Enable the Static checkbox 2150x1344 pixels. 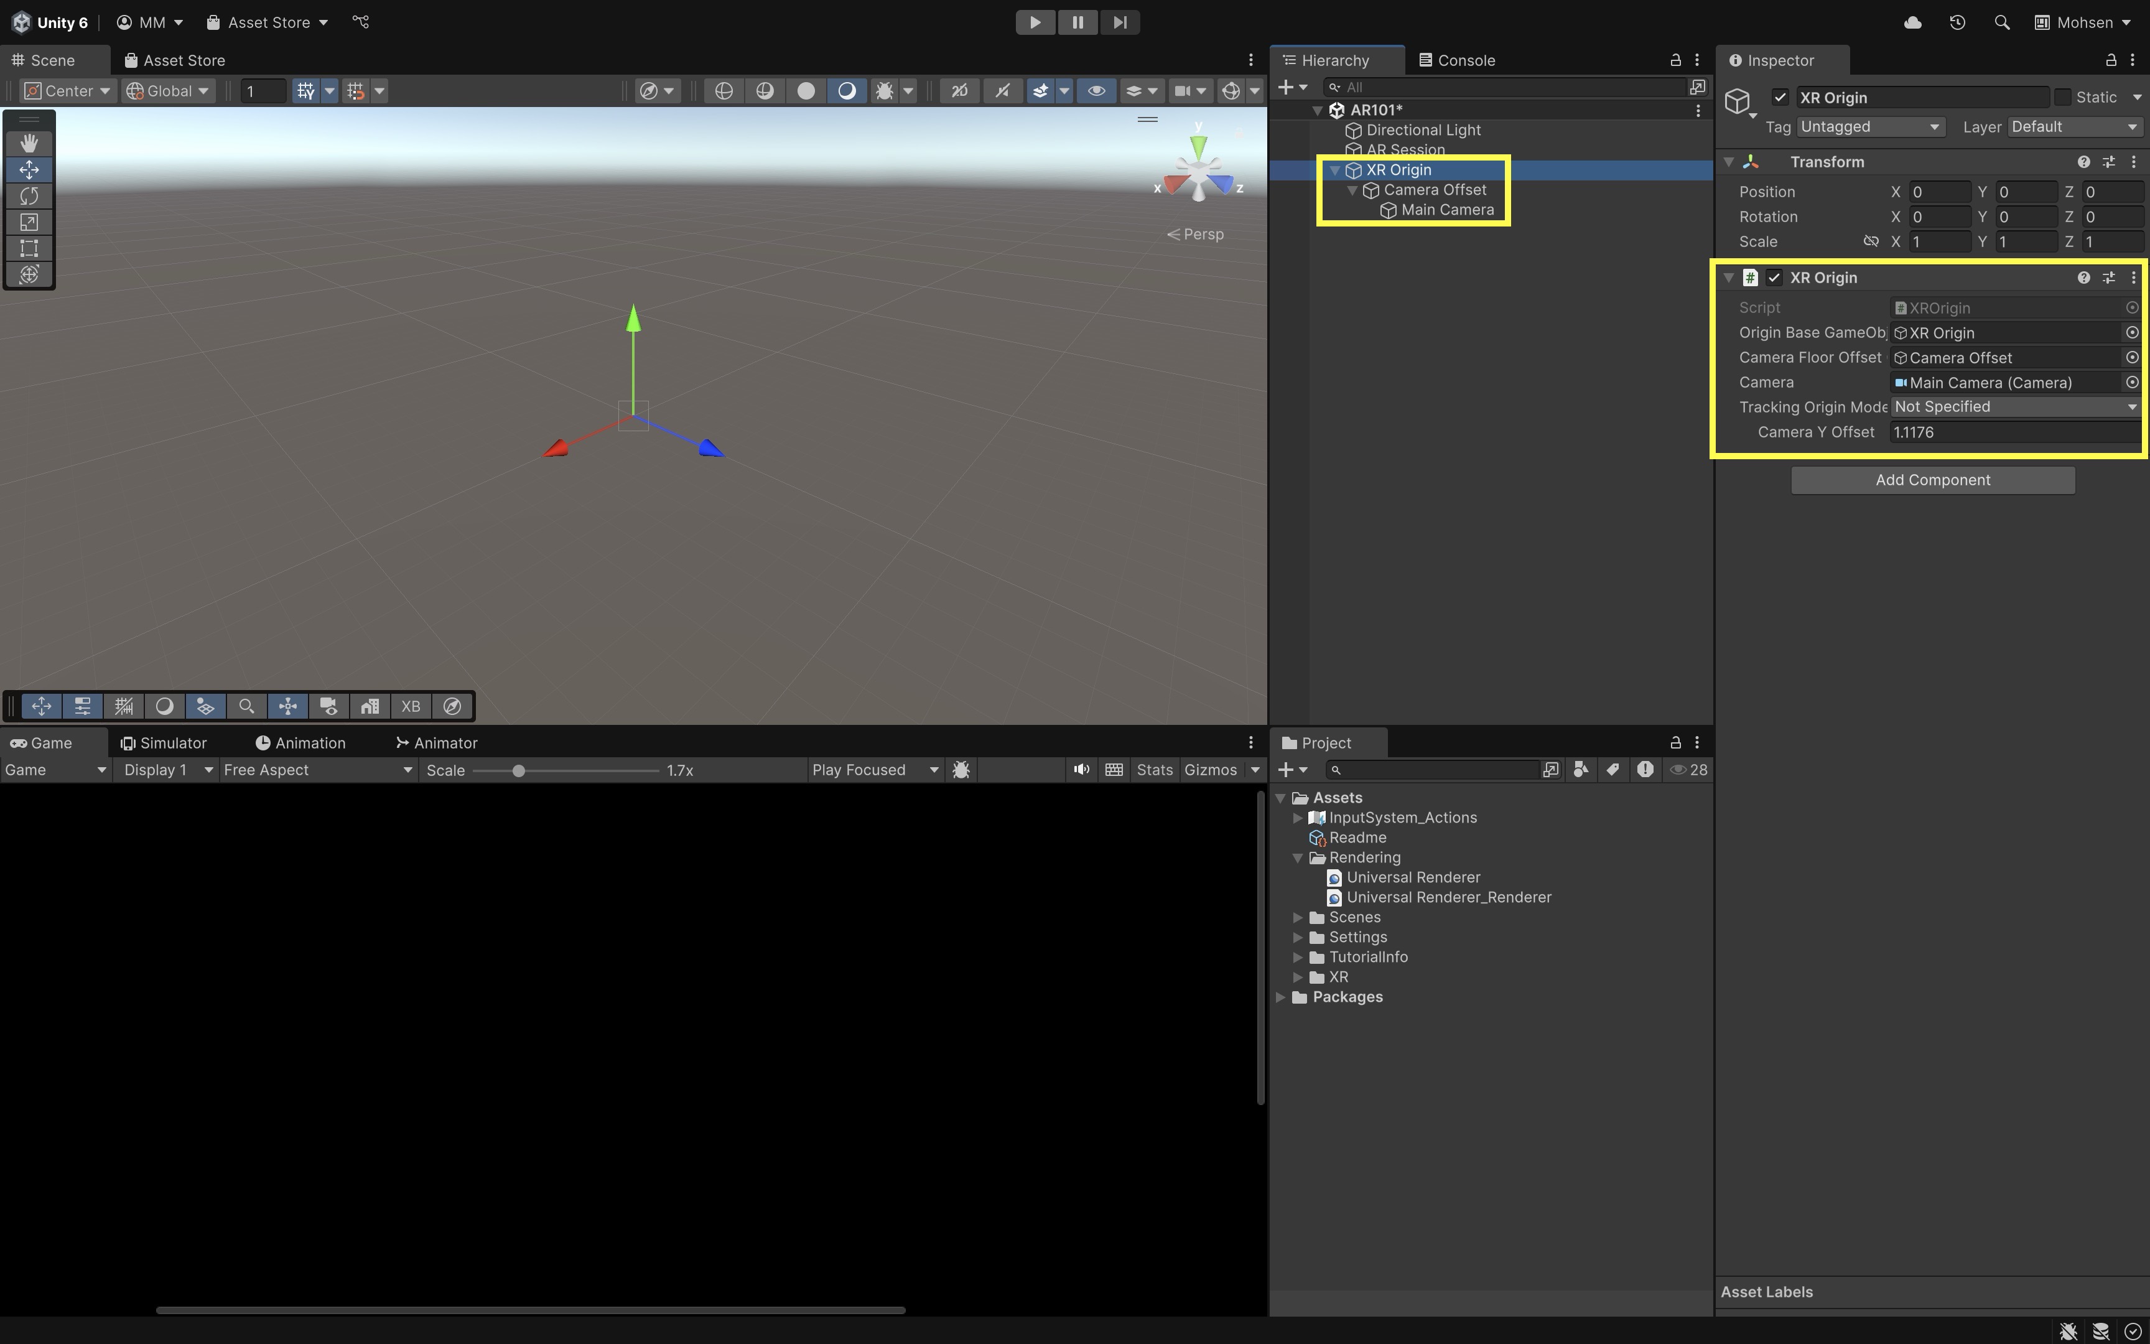click(x=2063, y=98)
